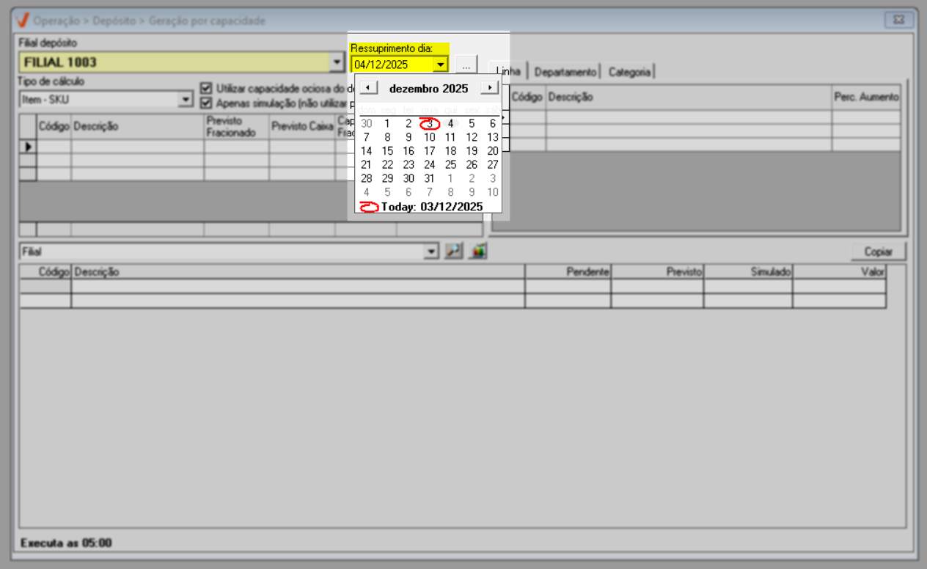This screenshot has height=569, width=927.
Task: Open the Ressuprimento dia date dropdown arrow
Action: (440, 65)
